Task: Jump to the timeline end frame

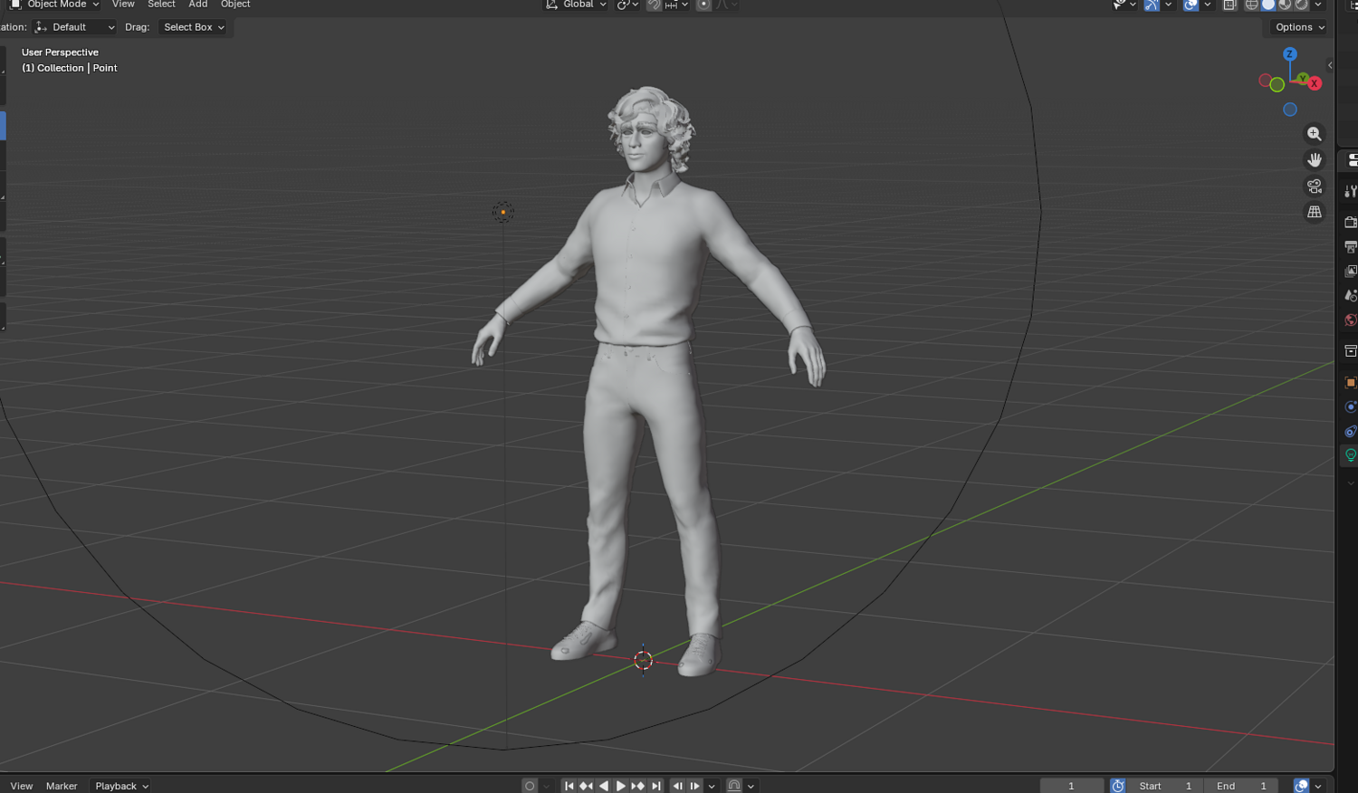Action: coord(655,786)
